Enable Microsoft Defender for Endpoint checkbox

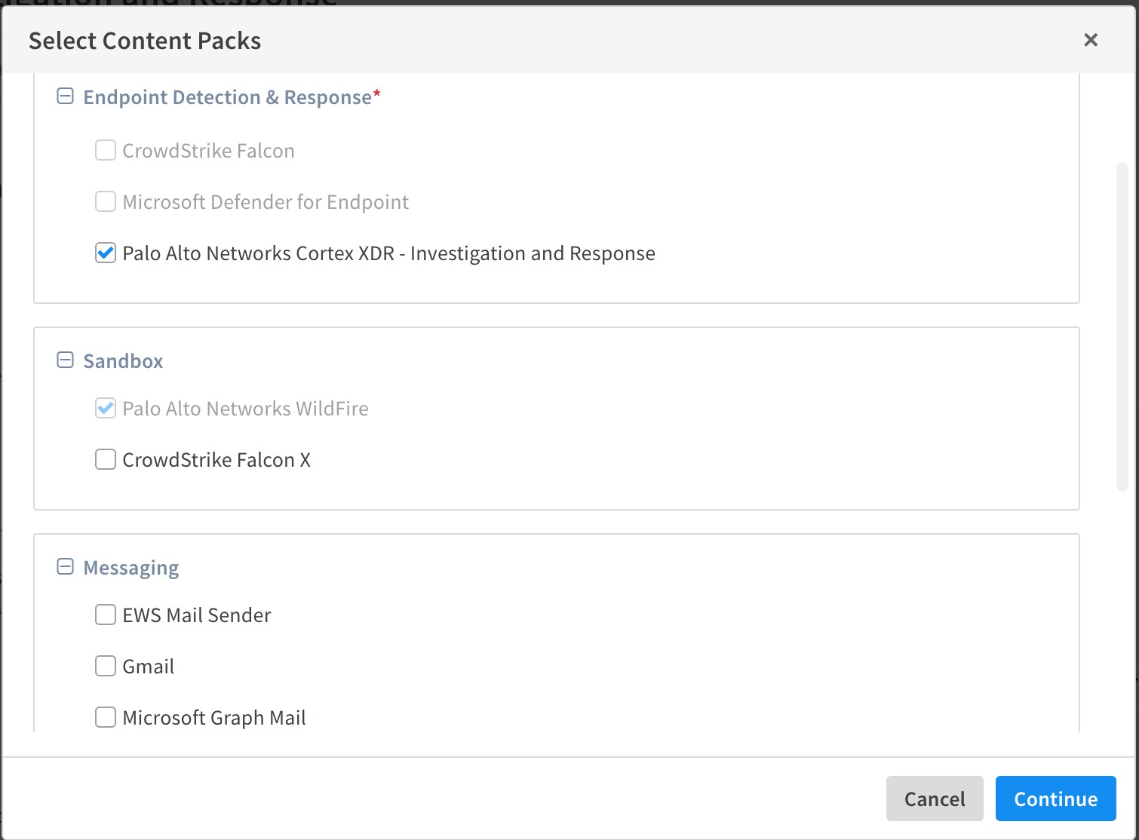coord(106,201)
